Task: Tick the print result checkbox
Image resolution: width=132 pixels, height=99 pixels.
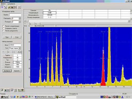Action: click(3, 31)
